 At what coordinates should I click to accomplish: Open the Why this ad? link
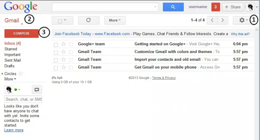(x=240, y=34)
